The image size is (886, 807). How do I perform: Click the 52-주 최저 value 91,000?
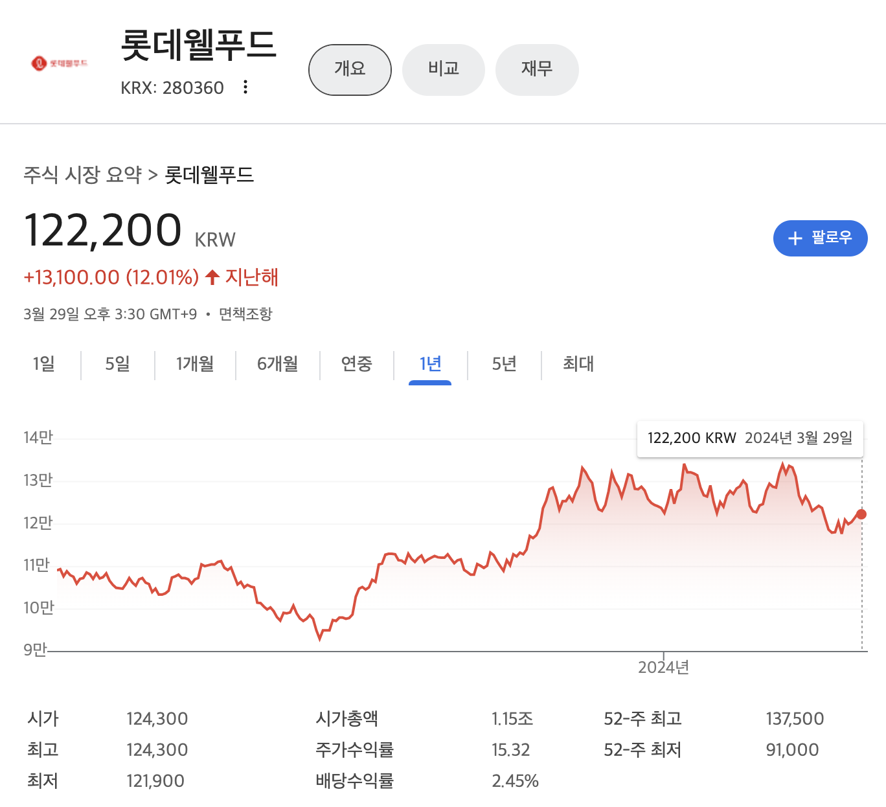[x=792, y=749]
